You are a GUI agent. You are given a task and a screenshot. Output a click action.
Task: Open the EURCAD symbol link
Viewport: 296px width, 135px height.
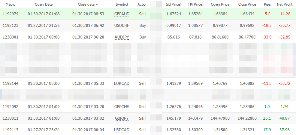point(122,83)
